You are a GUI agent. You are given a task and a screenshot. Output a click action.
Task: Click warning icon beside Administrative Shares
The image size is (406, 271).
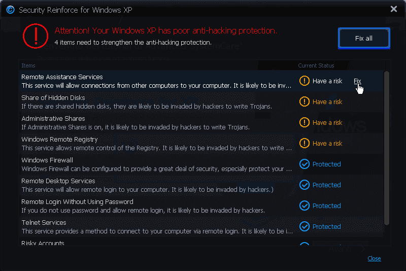(304, 123)
